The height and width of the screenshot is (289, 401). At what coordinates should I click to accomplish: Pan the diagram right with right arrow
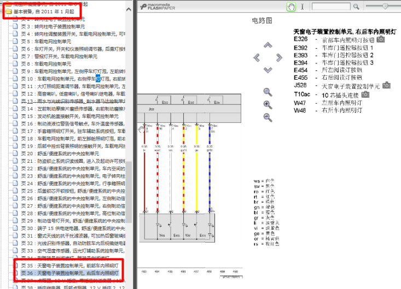pyautogui.click(x=279, y=58)
